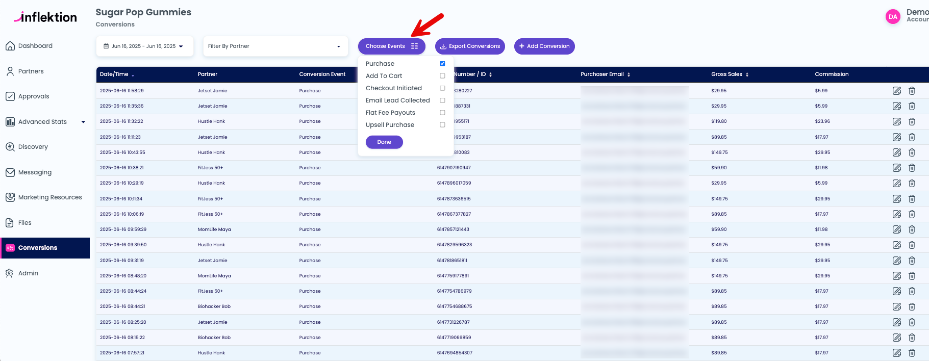Delete the 2025-06-16 11:58:29 conversion
The width and height of the screenshot is (929, 361).
pyautogui.click(x=912, y=91)
